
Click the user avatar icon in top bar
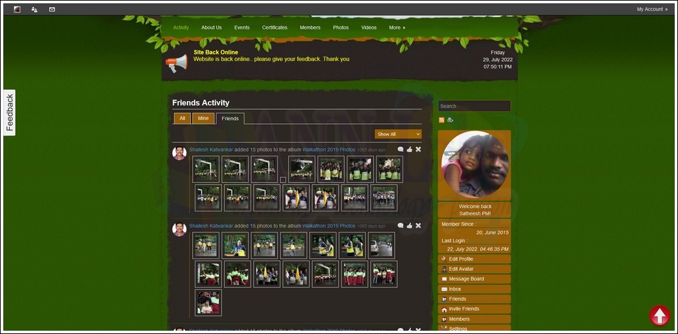[x=16, y=9]
